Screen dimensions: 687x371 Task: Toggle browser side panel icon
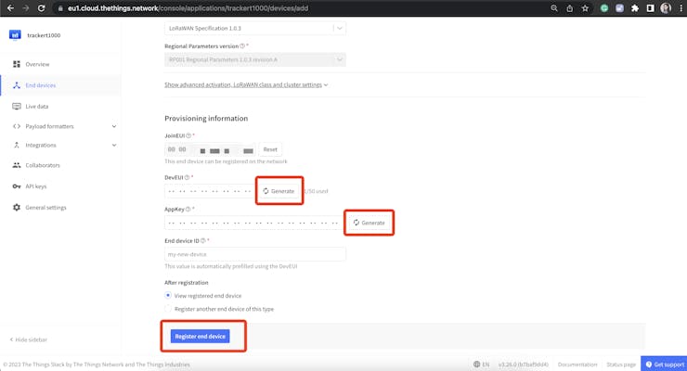click(x=650, y=8)
